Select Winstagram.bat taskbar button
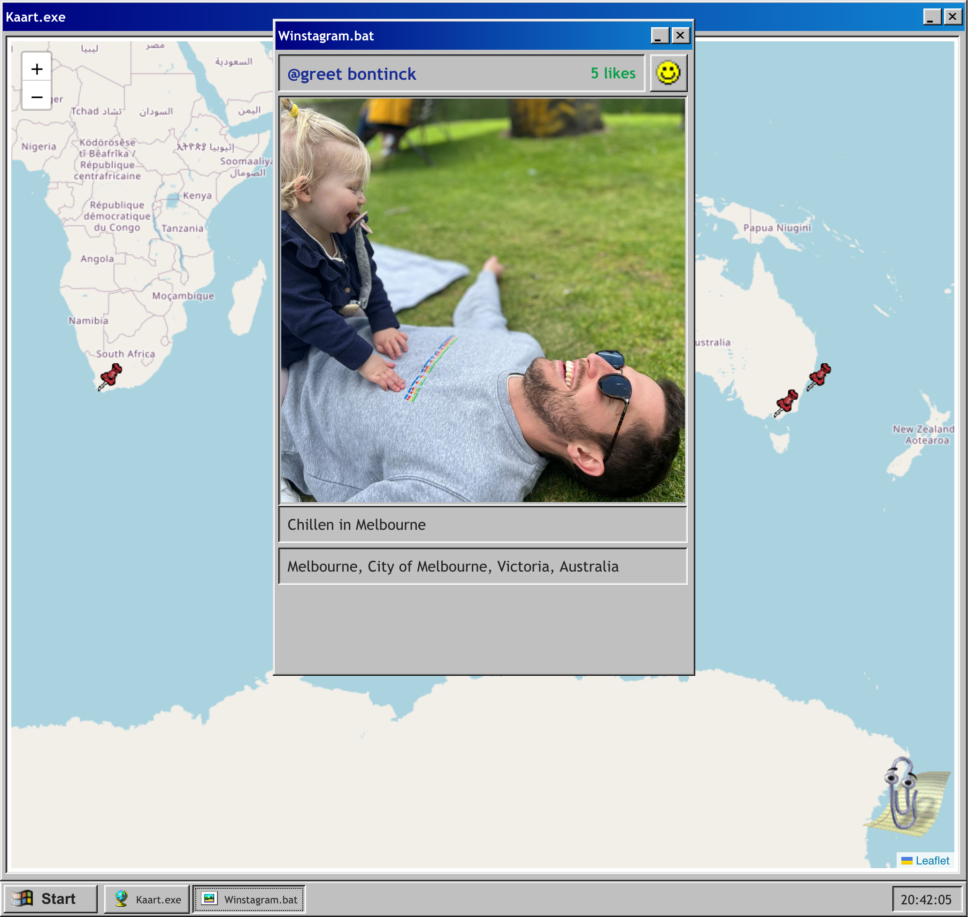 (249, 899)
